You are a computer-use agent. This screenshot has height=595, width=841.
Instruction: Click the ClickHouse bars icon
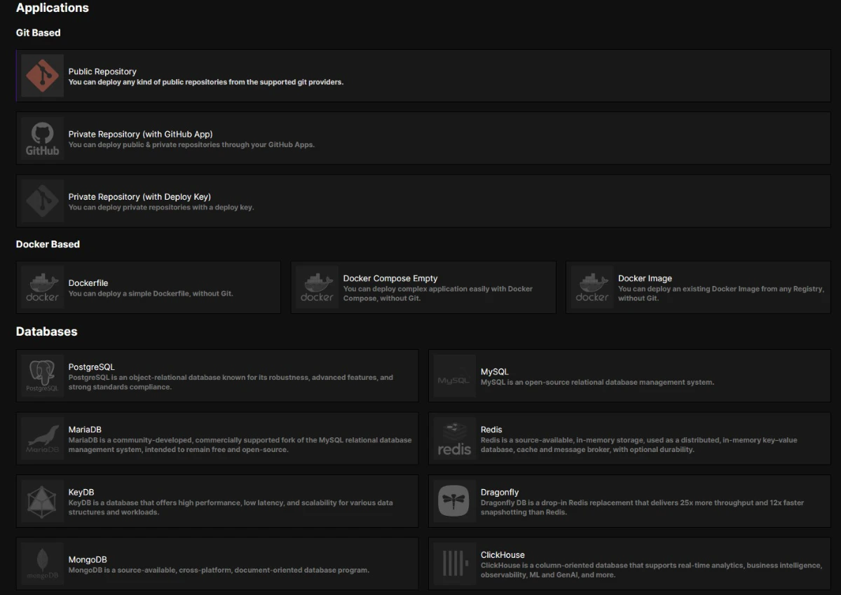click(x=454, y=563)
